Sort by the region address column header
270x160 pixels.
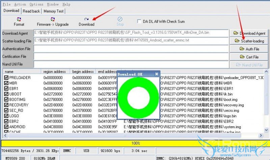click(55, 72)
